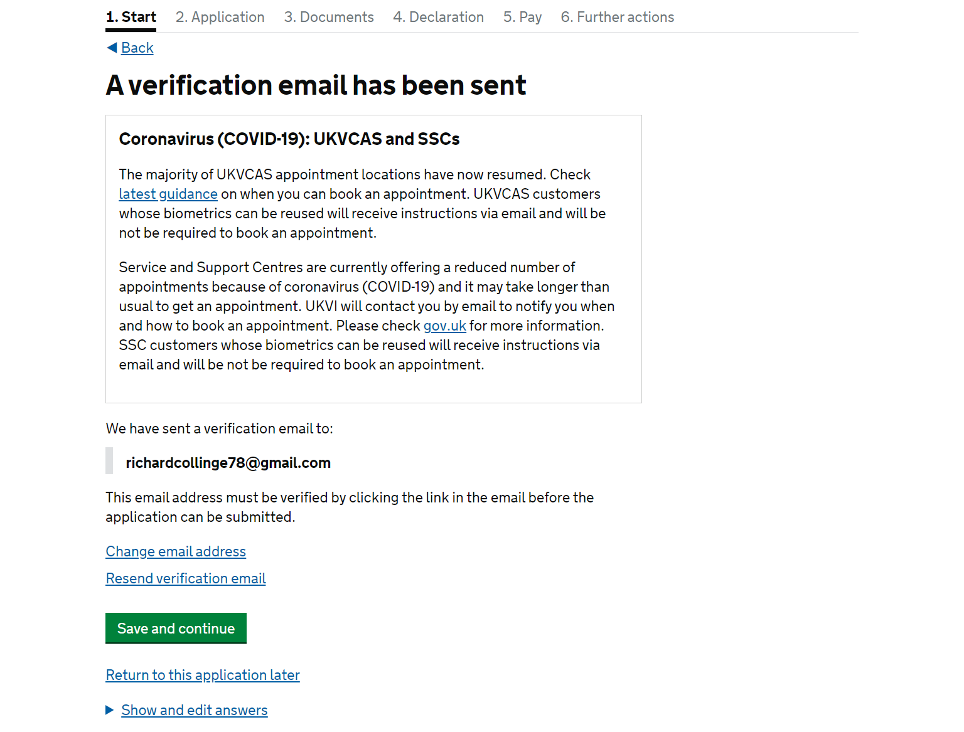Click the verification email sent heading

[x=316, y=85]
